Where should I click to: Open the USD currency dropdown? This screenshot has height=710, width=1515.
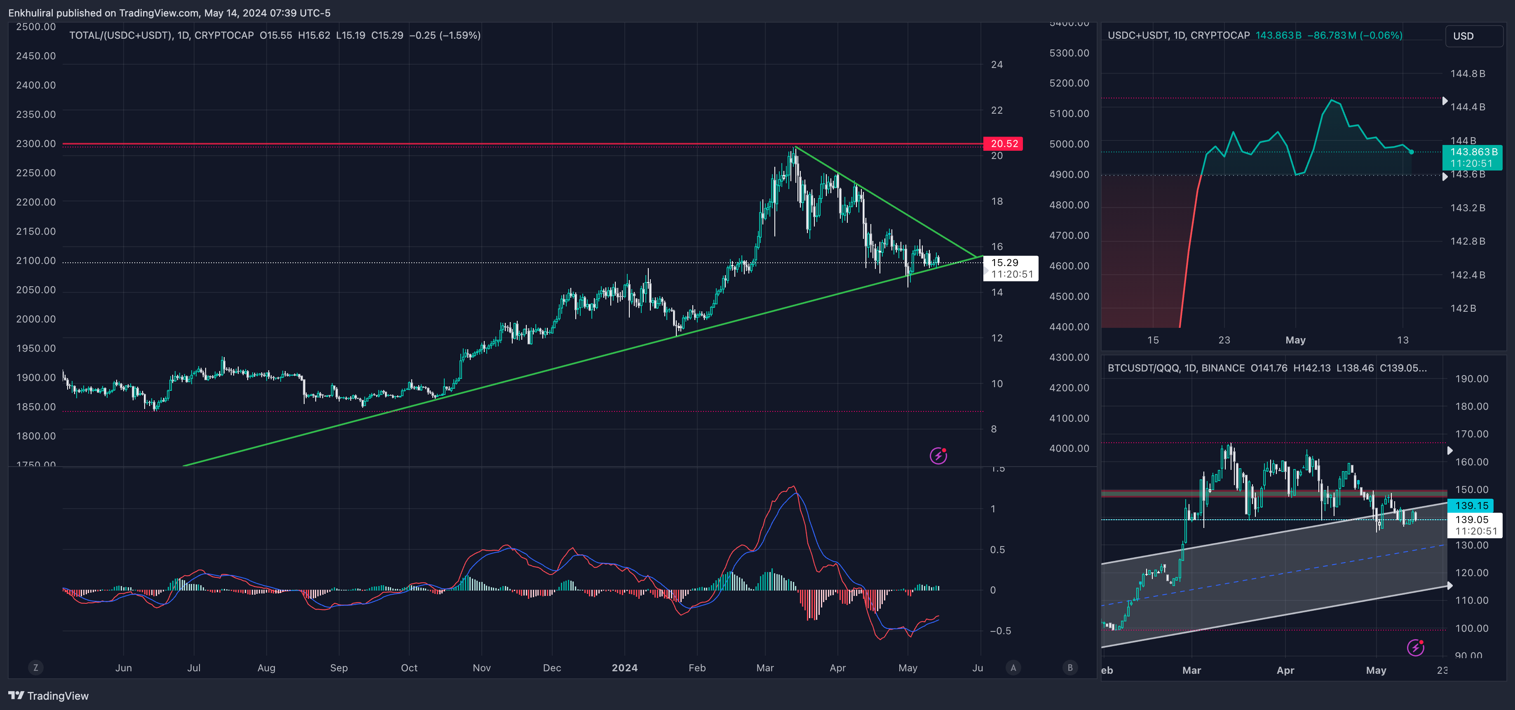coord(1473,36)
